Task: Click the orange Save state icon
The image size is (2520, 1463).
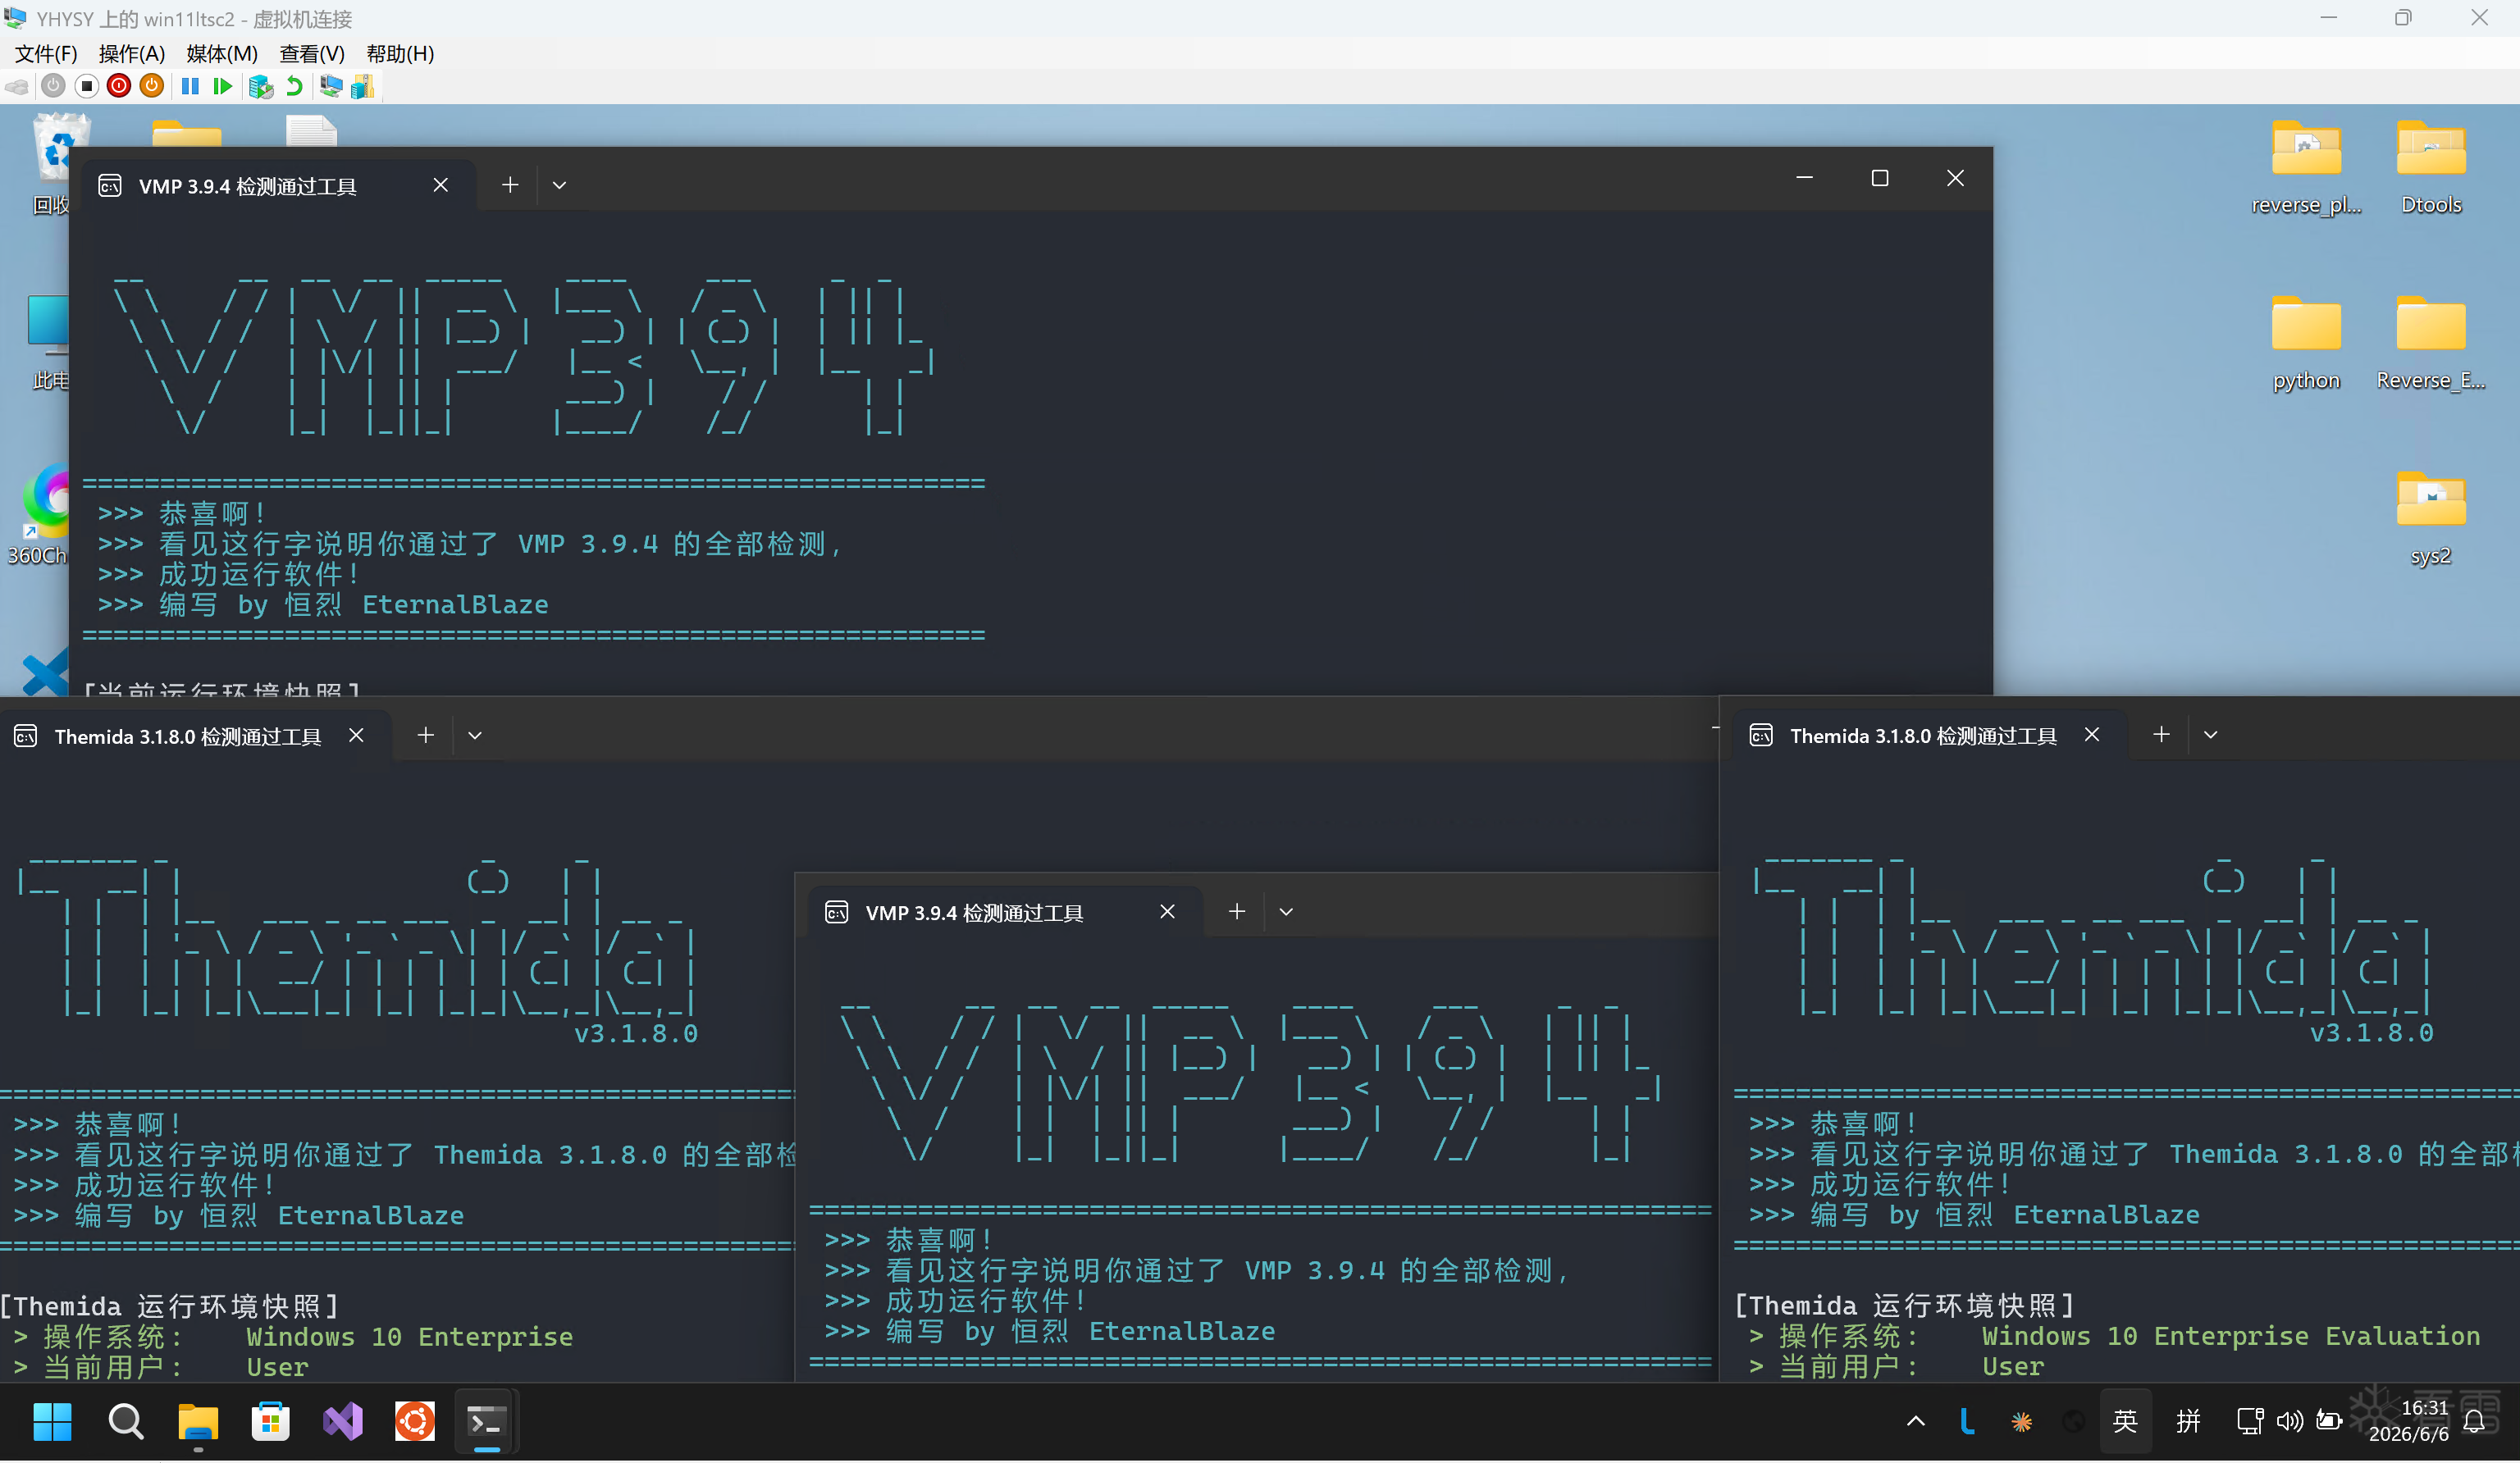Action: 152,87
